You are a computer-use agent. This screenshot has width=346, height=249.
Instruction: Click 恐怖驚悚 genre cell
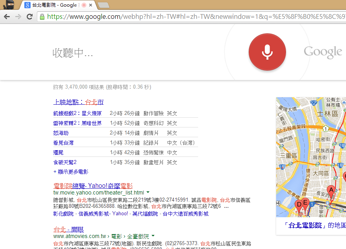pos(154,153)
